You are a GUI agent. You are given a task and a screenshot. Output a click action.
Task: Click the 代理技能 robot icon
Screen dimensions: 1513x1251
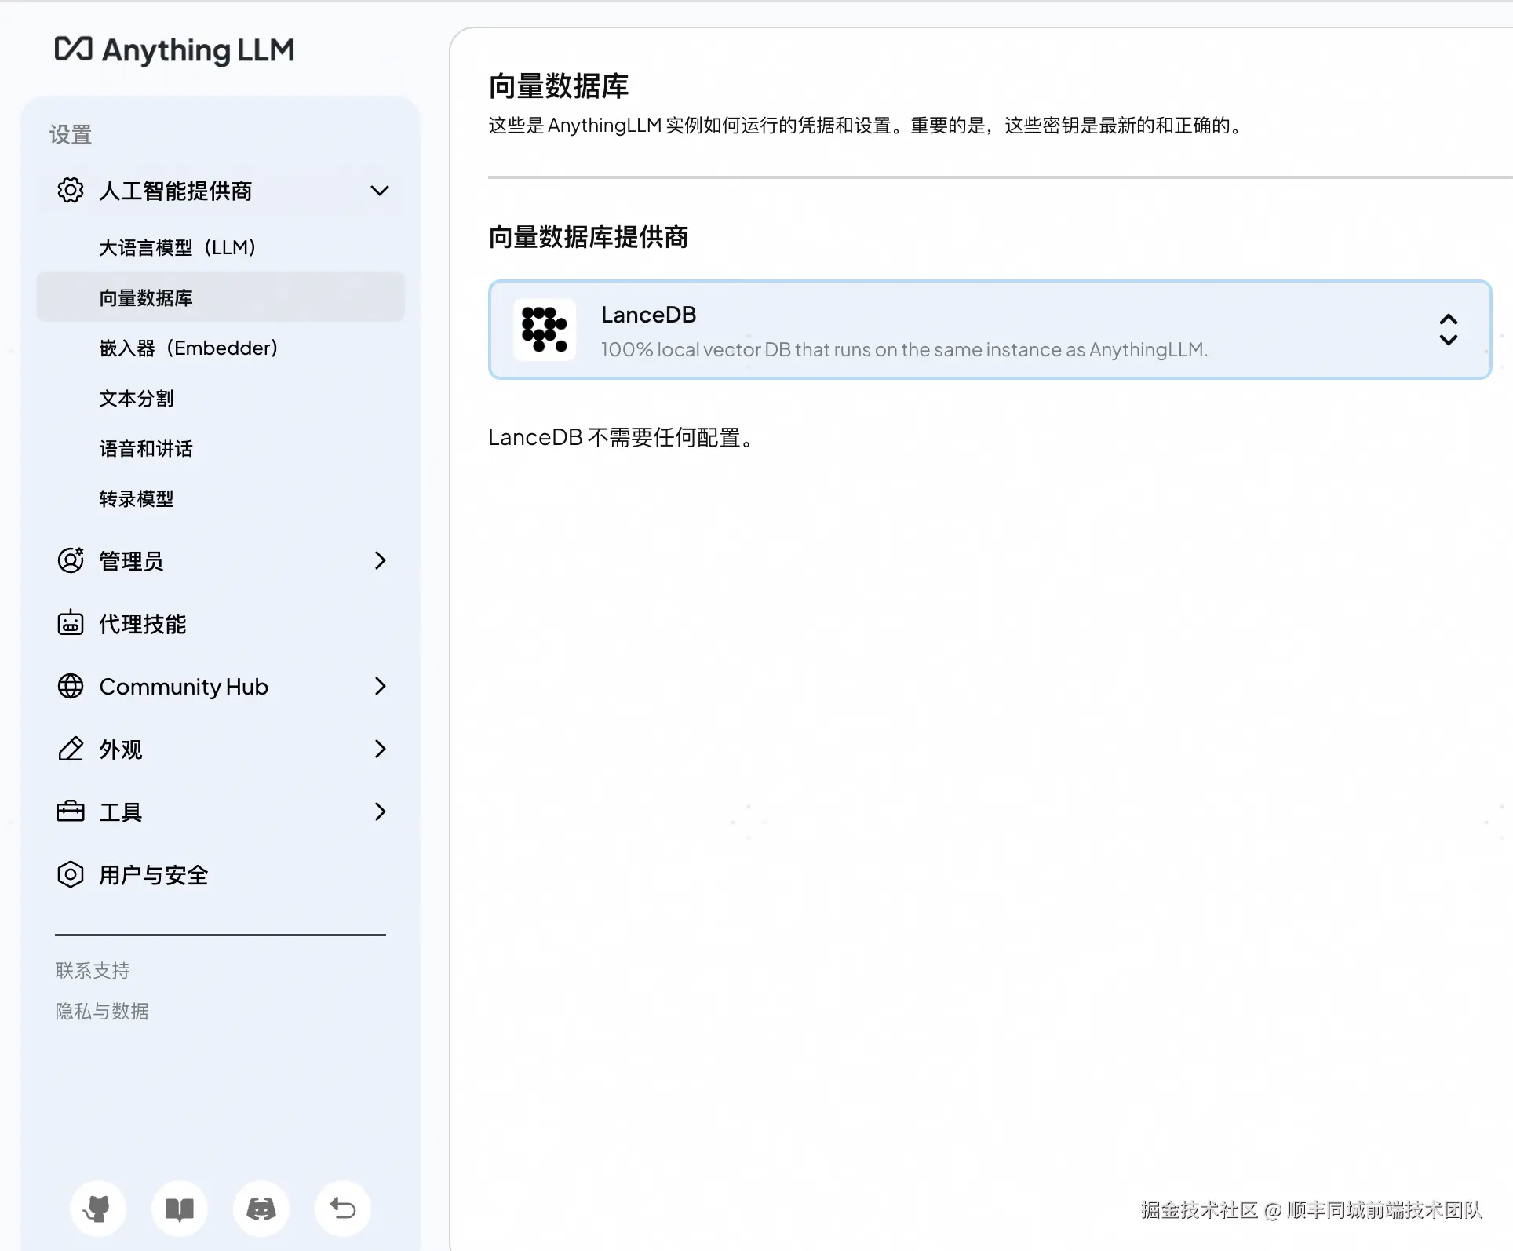[71, 623]
